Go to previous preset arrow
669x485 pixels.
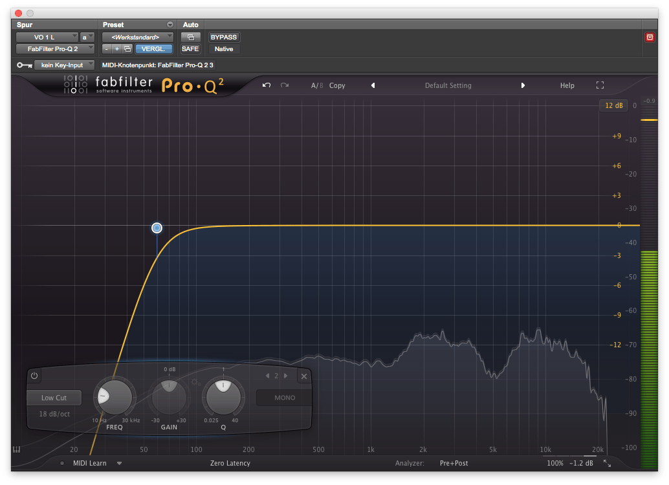point(373,85)
